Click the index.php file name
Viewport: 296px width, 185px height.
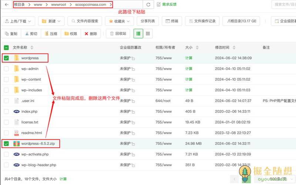(x=29, y=112)
